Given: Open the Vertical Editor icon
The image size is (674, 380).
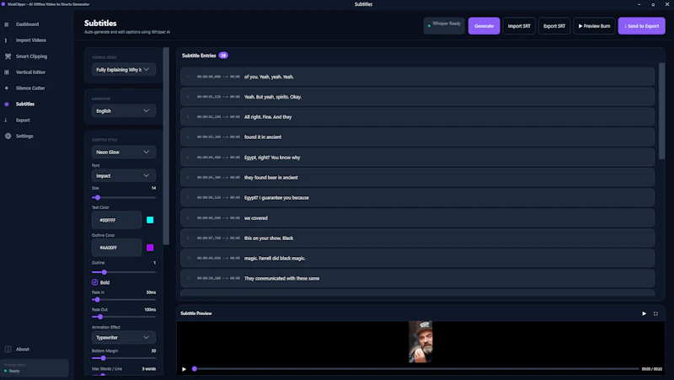Looking at the screenshot, I should pos(7,72).
